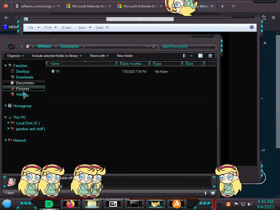
Task: List all Firefox tabs chevron
Action: coord(234,6)
